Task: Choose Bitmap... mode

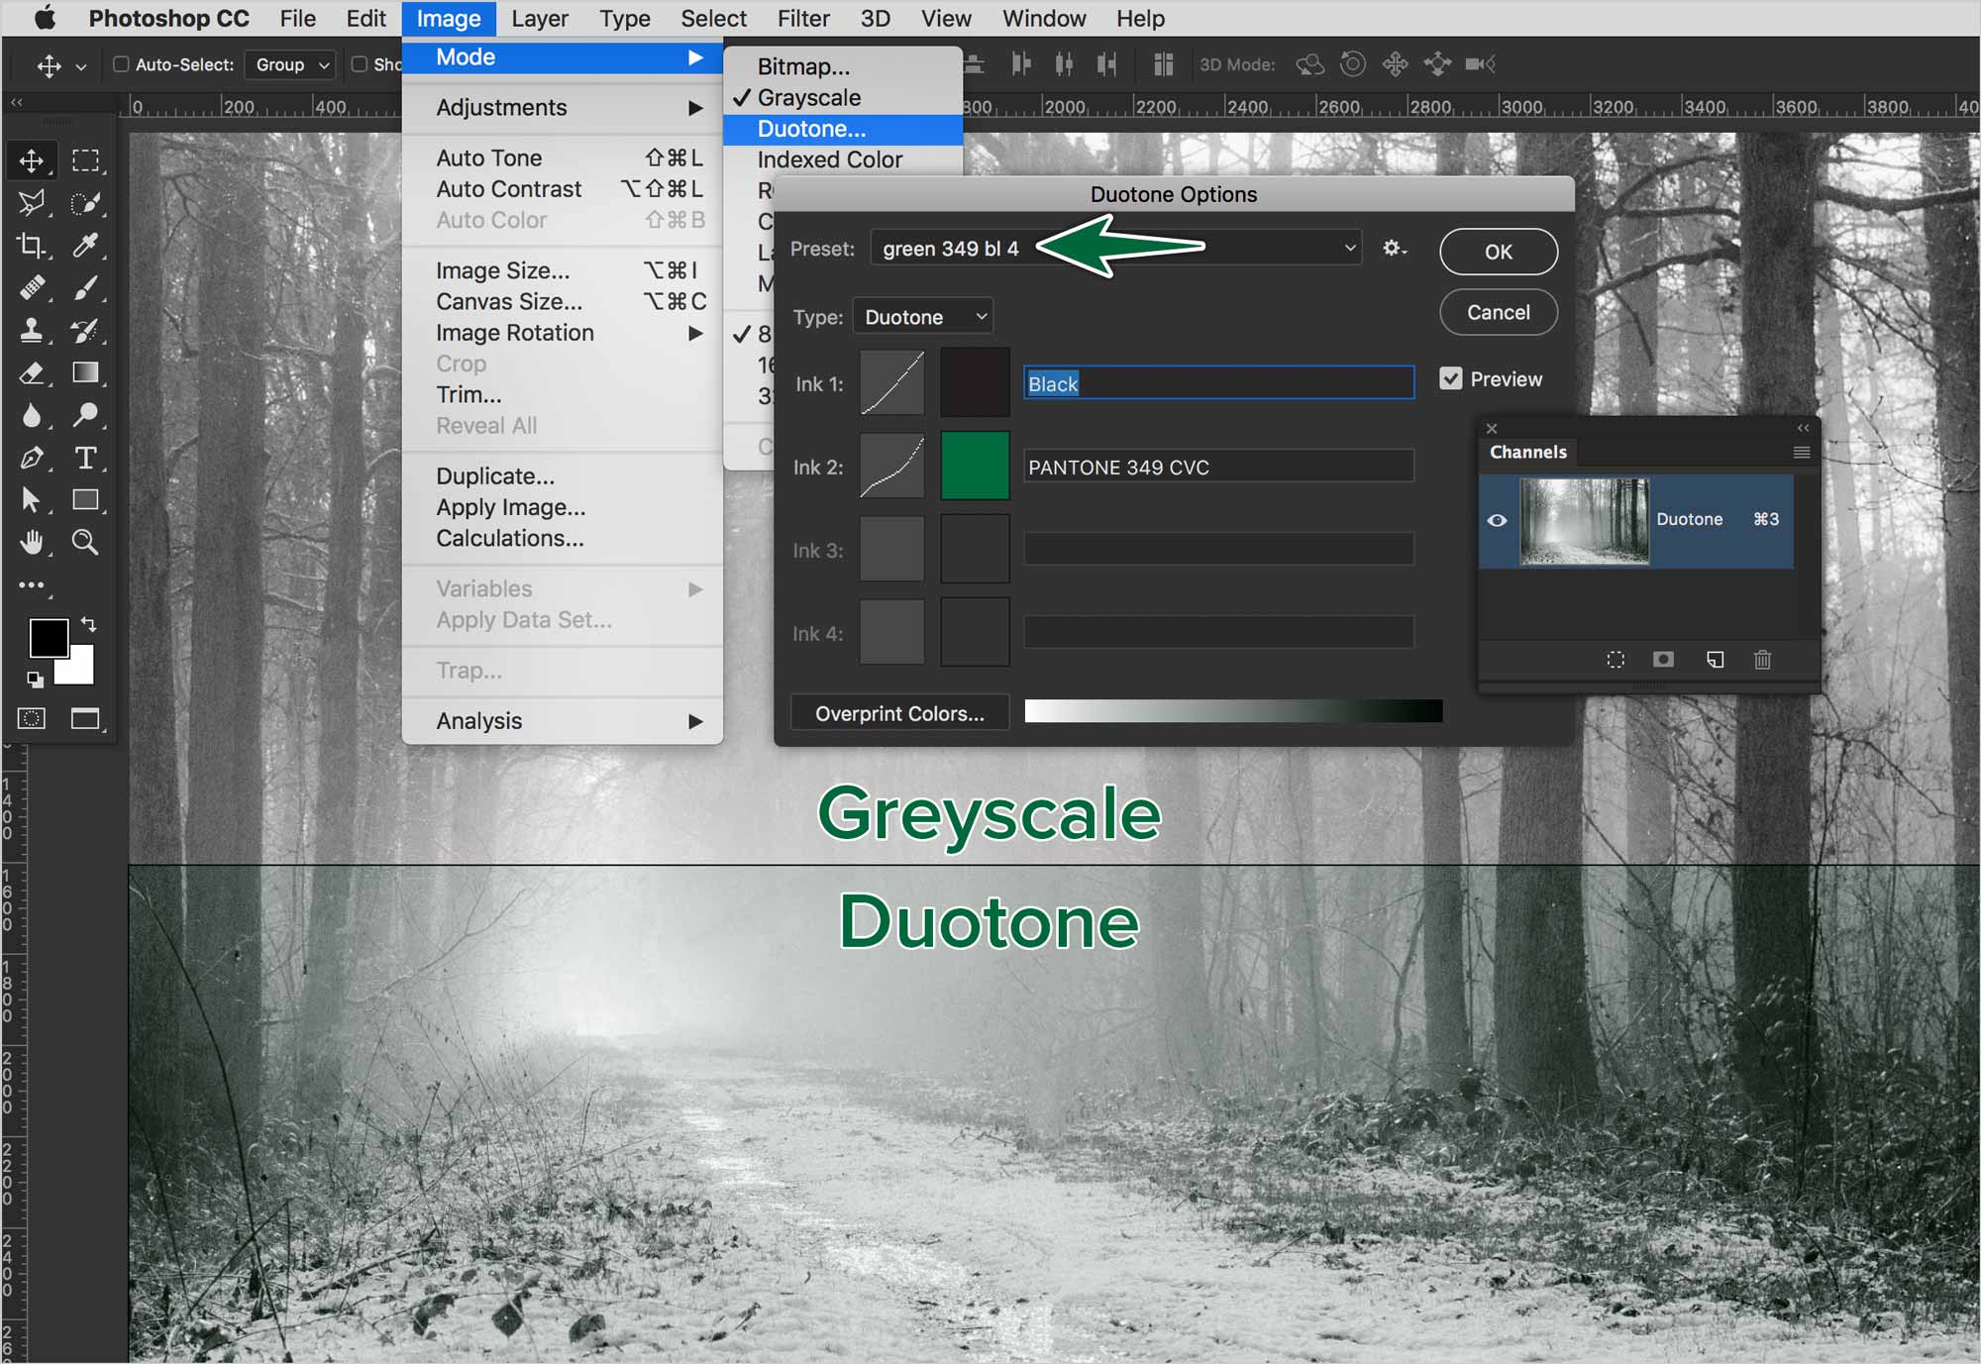Action: [x=843, y=66]
